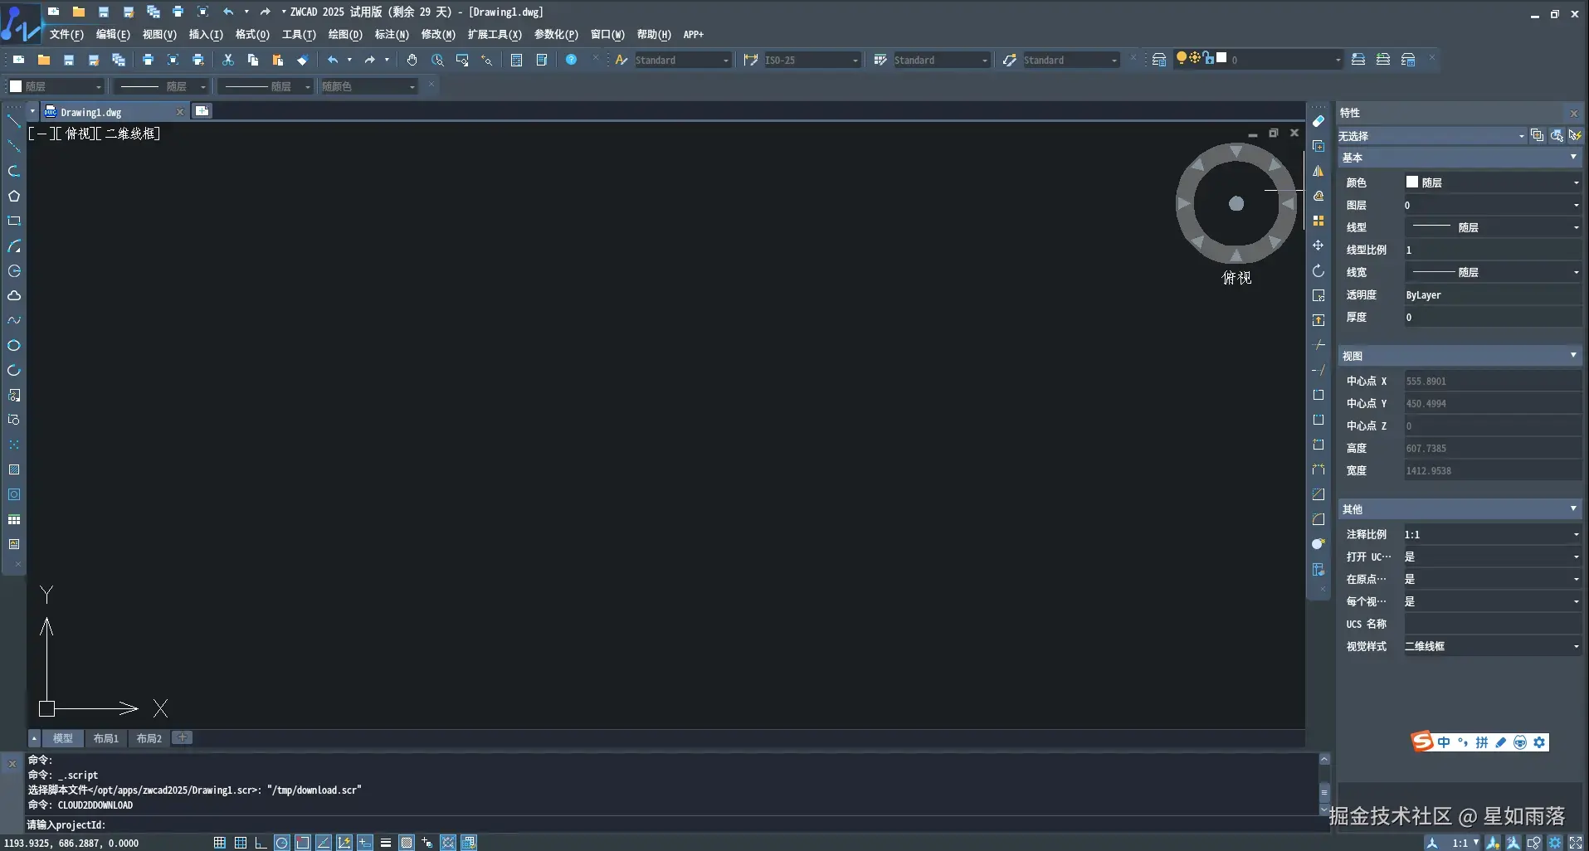Screen dimensions: 1589x851
Task: Toggle Object Snap Tracking in status bar
Action: pyautogui.click(x=324, y=843)
